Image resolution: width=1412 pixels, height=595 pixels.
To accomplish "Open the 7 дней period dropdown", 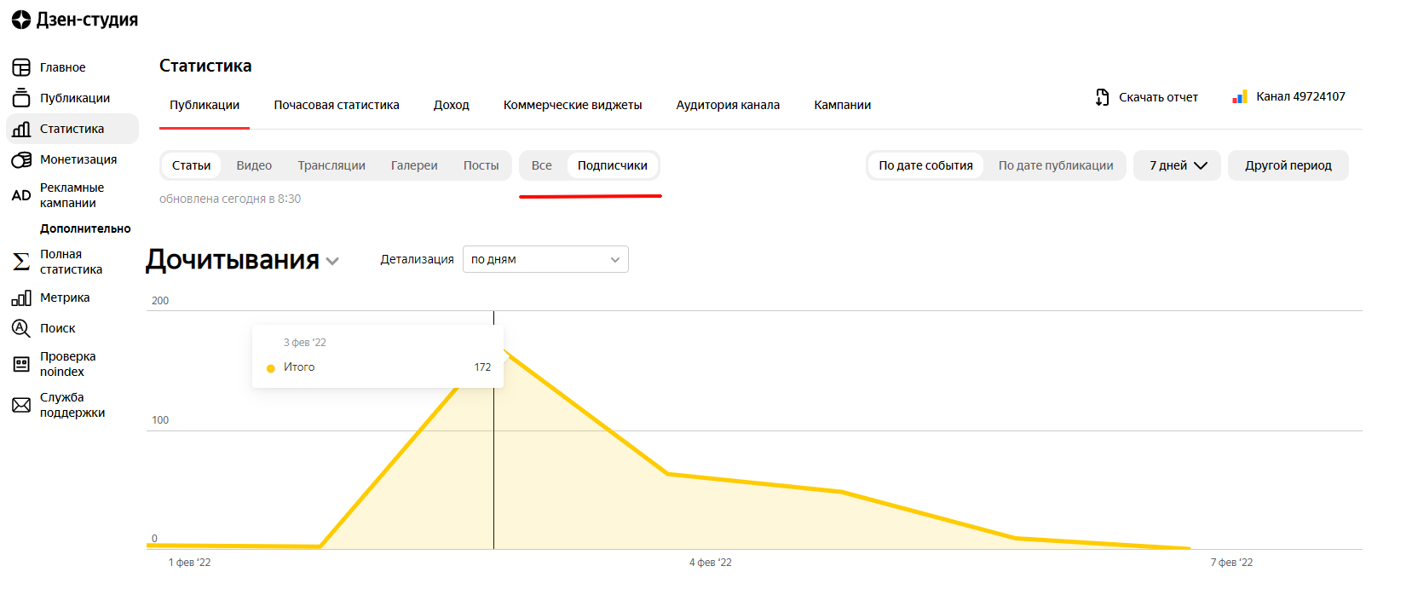I will (1177, 165).
